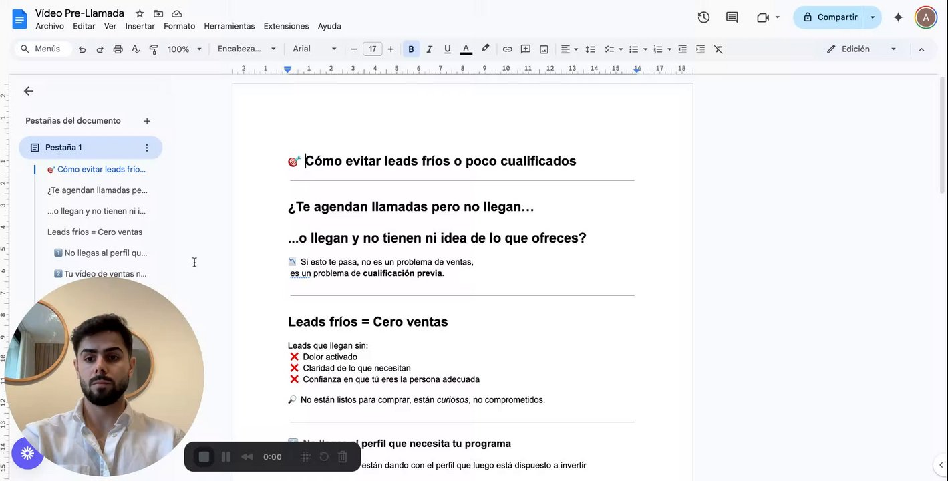Open the bulleted list options arrow
The width and height of the screenshot is (948, 481).
[645, 49]
